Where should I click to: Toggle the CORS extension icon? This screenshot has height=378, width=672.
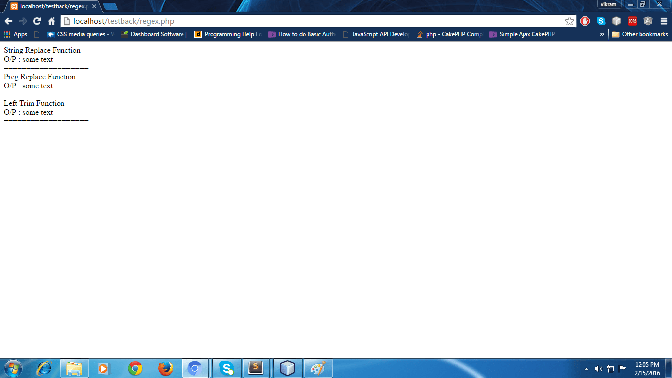pos(632,21)
